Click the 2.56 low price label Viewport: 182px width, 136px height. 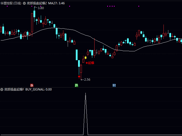click(87, 80)
